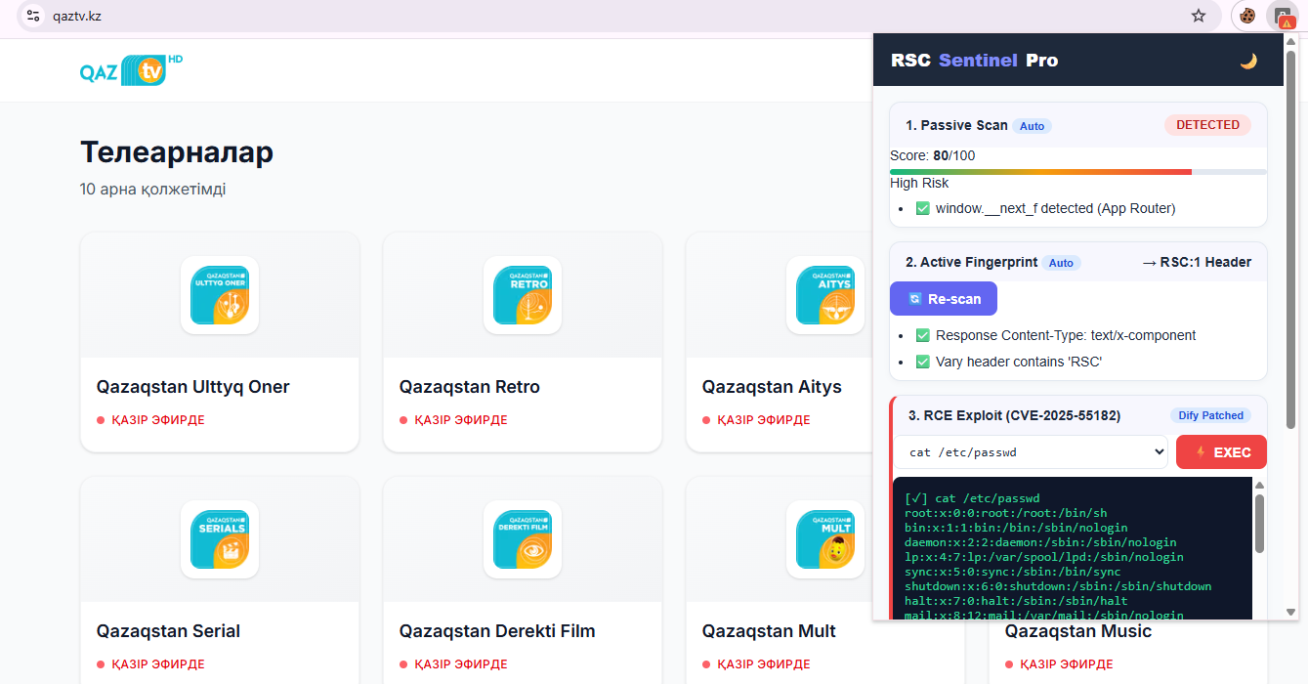
Task: Click the '2. Active Fingerprint' heading
Action: pyautogui.click(x=971, y=262)
